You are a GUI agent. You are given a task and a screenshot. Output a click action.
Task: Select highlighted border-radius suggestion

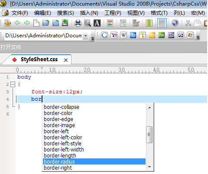coord(94,161)
